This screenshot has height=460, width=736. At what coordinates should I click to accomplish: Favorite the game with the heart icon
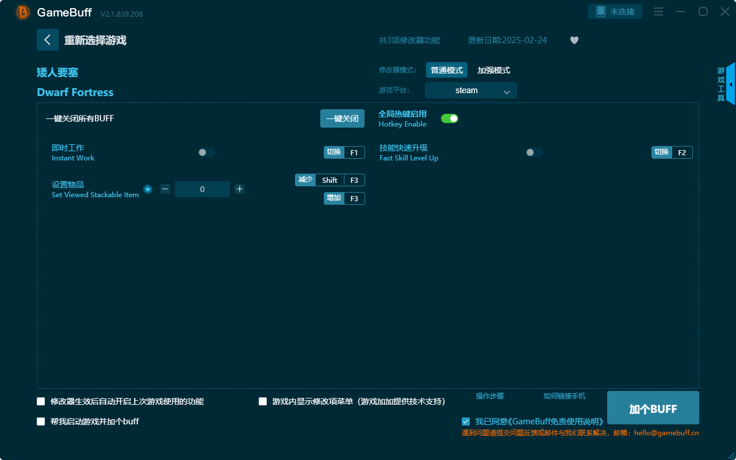[x=574, y=40]
